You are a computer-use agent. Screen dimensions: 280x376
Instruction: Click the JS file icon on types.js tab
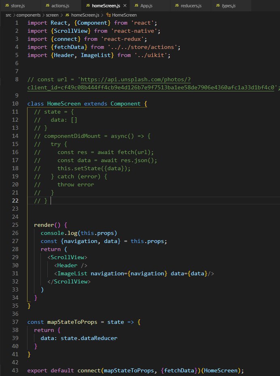coord(218,6)
